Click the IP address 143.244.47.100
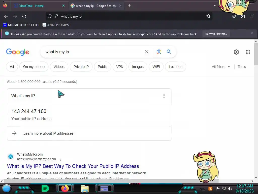The height and width of the screenshot is (194, 258). tap(29, 111)
